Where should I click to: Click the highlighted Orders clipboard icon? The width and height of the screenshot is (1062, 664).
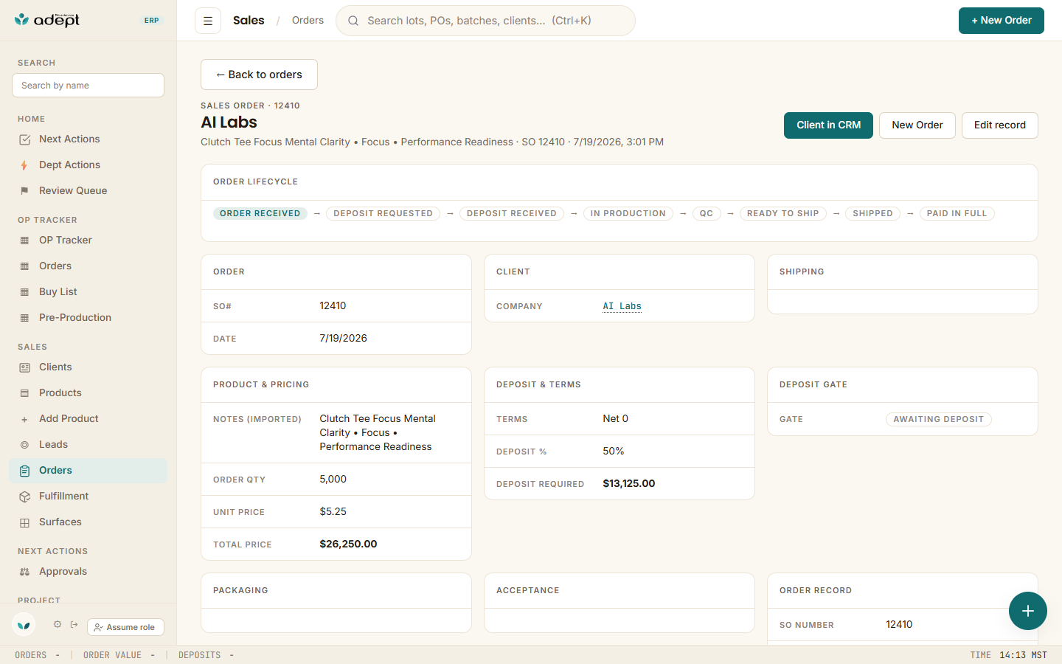(x=24, y=471)
